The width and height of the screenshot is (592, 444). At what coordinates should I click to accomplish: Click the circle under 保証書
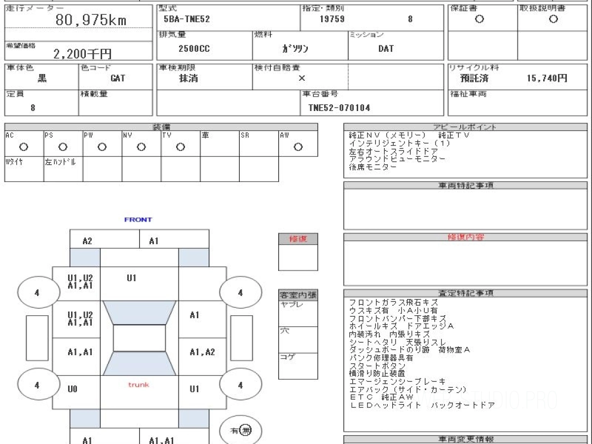[x=479, y=19]
